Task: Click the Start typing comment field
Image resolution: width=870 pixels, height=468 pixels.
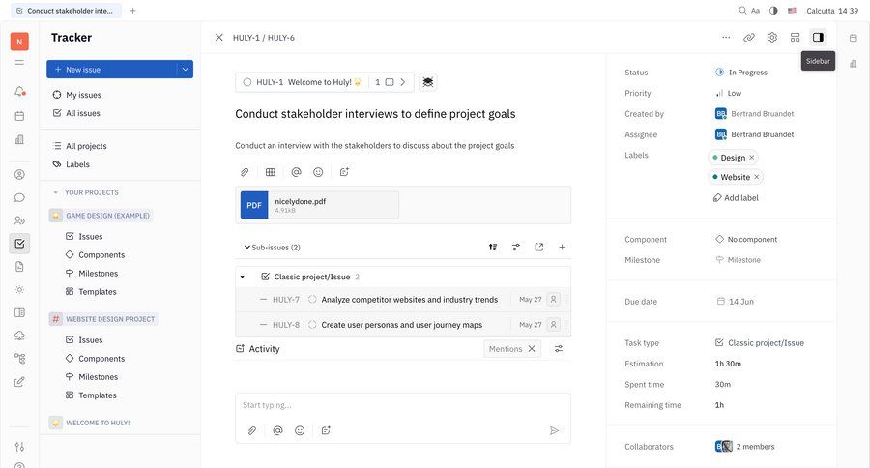Action: click(402, 405)
